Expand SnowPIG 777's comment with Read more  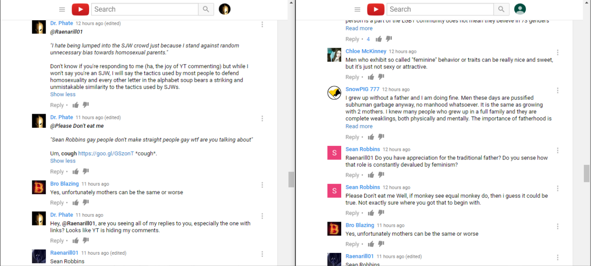(359, 126)
